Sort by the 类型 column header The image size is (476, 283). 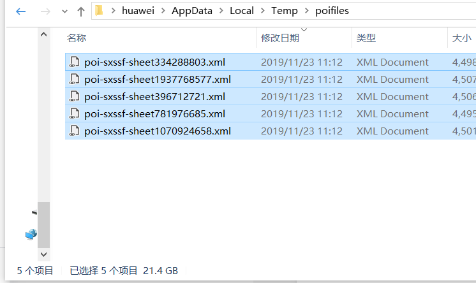click(x=366, y=38)
